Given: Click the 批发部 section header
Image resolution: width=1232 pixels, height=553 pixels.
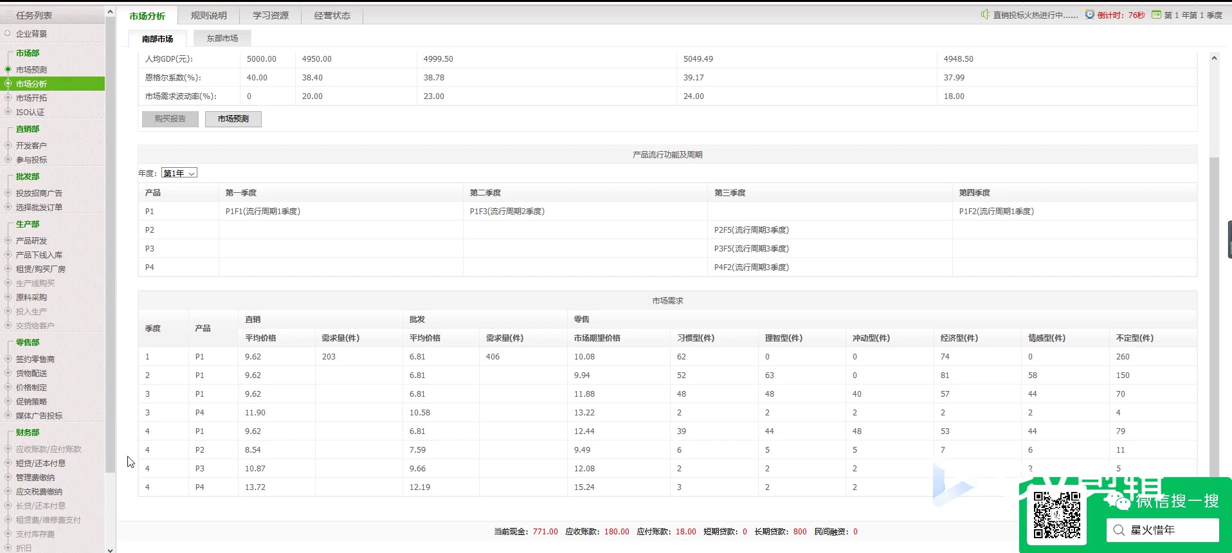Looking at the screenshot, I should [28, 176].
